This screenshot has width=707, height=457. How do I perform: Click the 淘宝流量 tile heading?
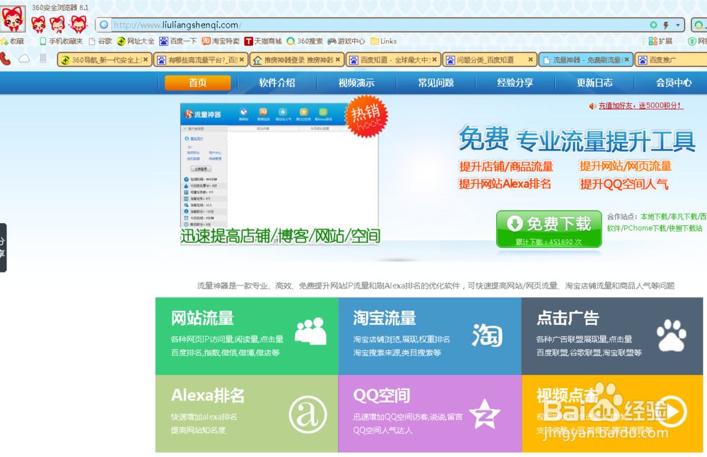click(385, 318)
